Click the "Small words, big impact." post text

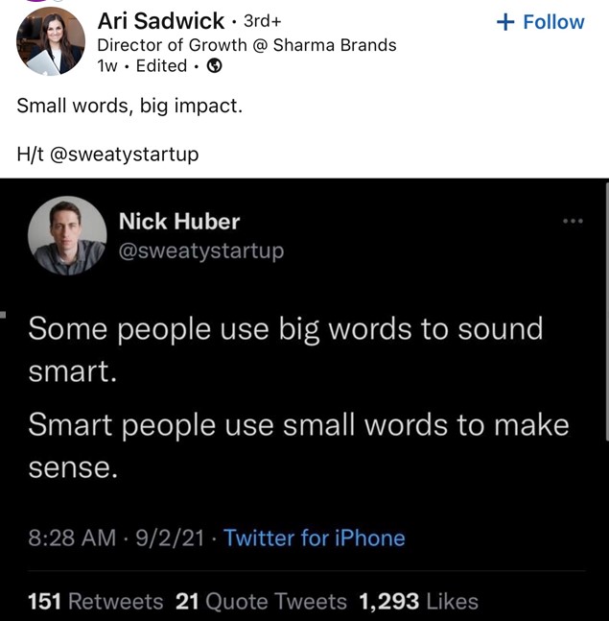(x=129, y=105)
